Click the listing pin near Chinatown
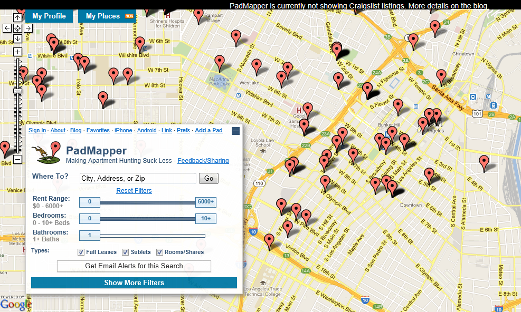The image size is (521, 312). [x=441, y=77]
